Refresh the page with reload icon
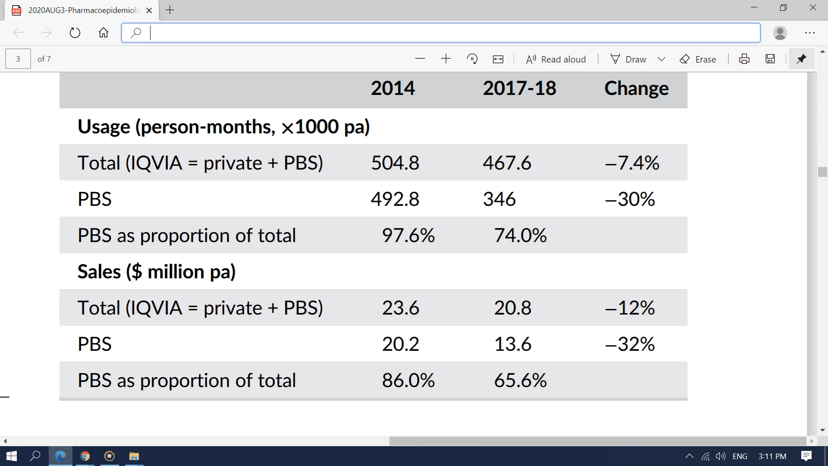 click(75, 33)
